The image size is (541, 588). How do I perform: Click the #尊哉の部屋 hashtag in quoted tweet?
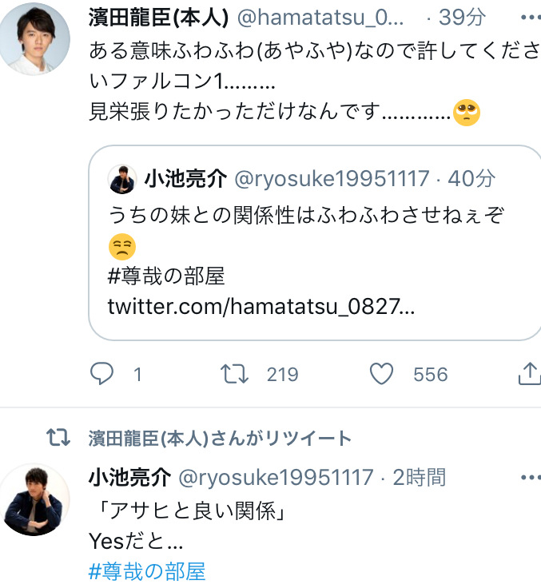coord(166,276)
